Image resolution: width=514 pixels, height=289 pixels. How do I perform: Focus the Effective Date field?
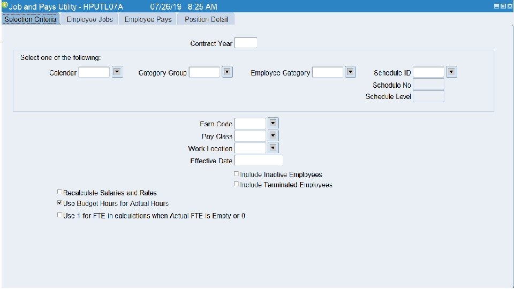tap(259, 161)
